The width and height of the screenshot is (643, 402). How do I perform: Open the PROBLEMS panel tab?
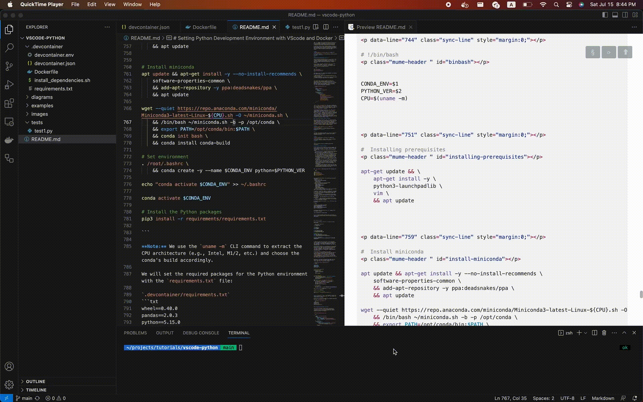tap(135, 333)
